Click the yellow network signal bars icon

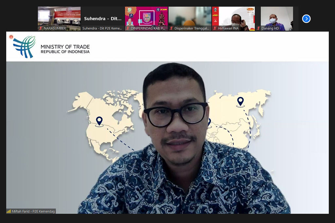pos(9,211)
